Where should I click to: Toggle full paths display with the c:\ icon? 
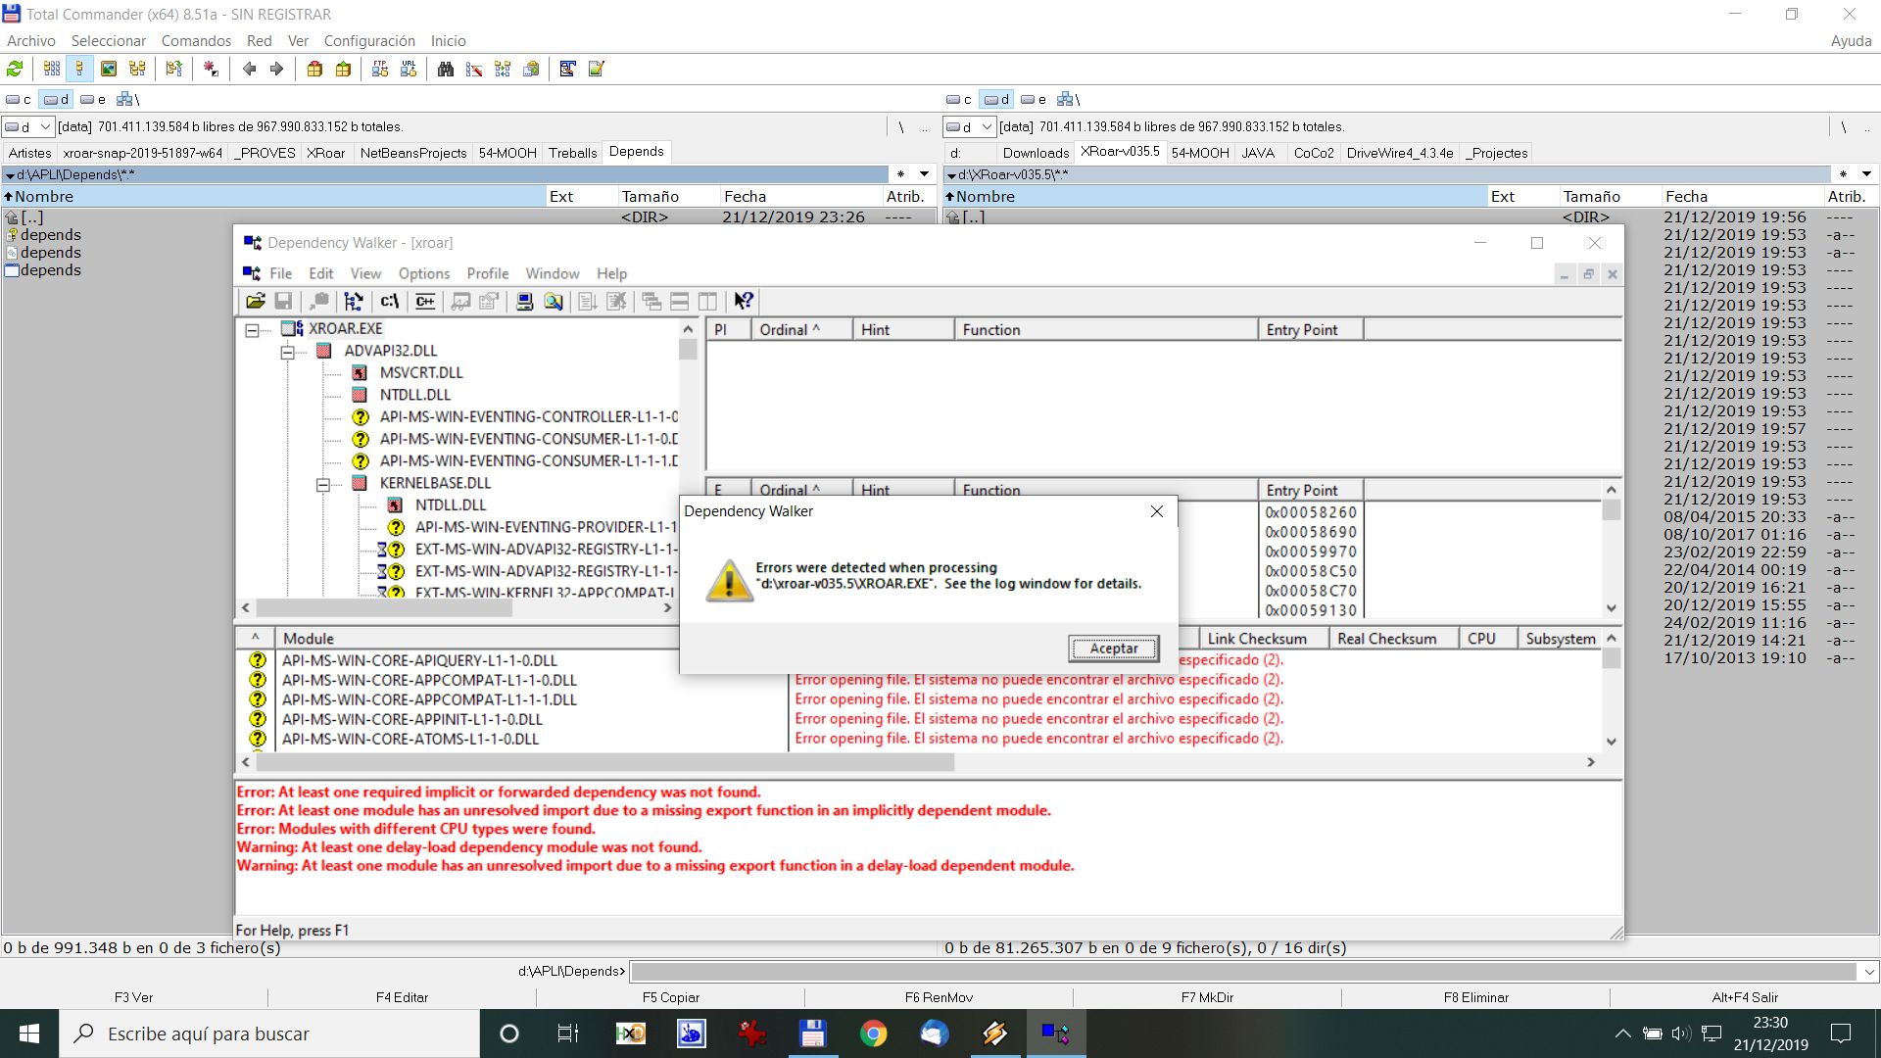(389, 301)
